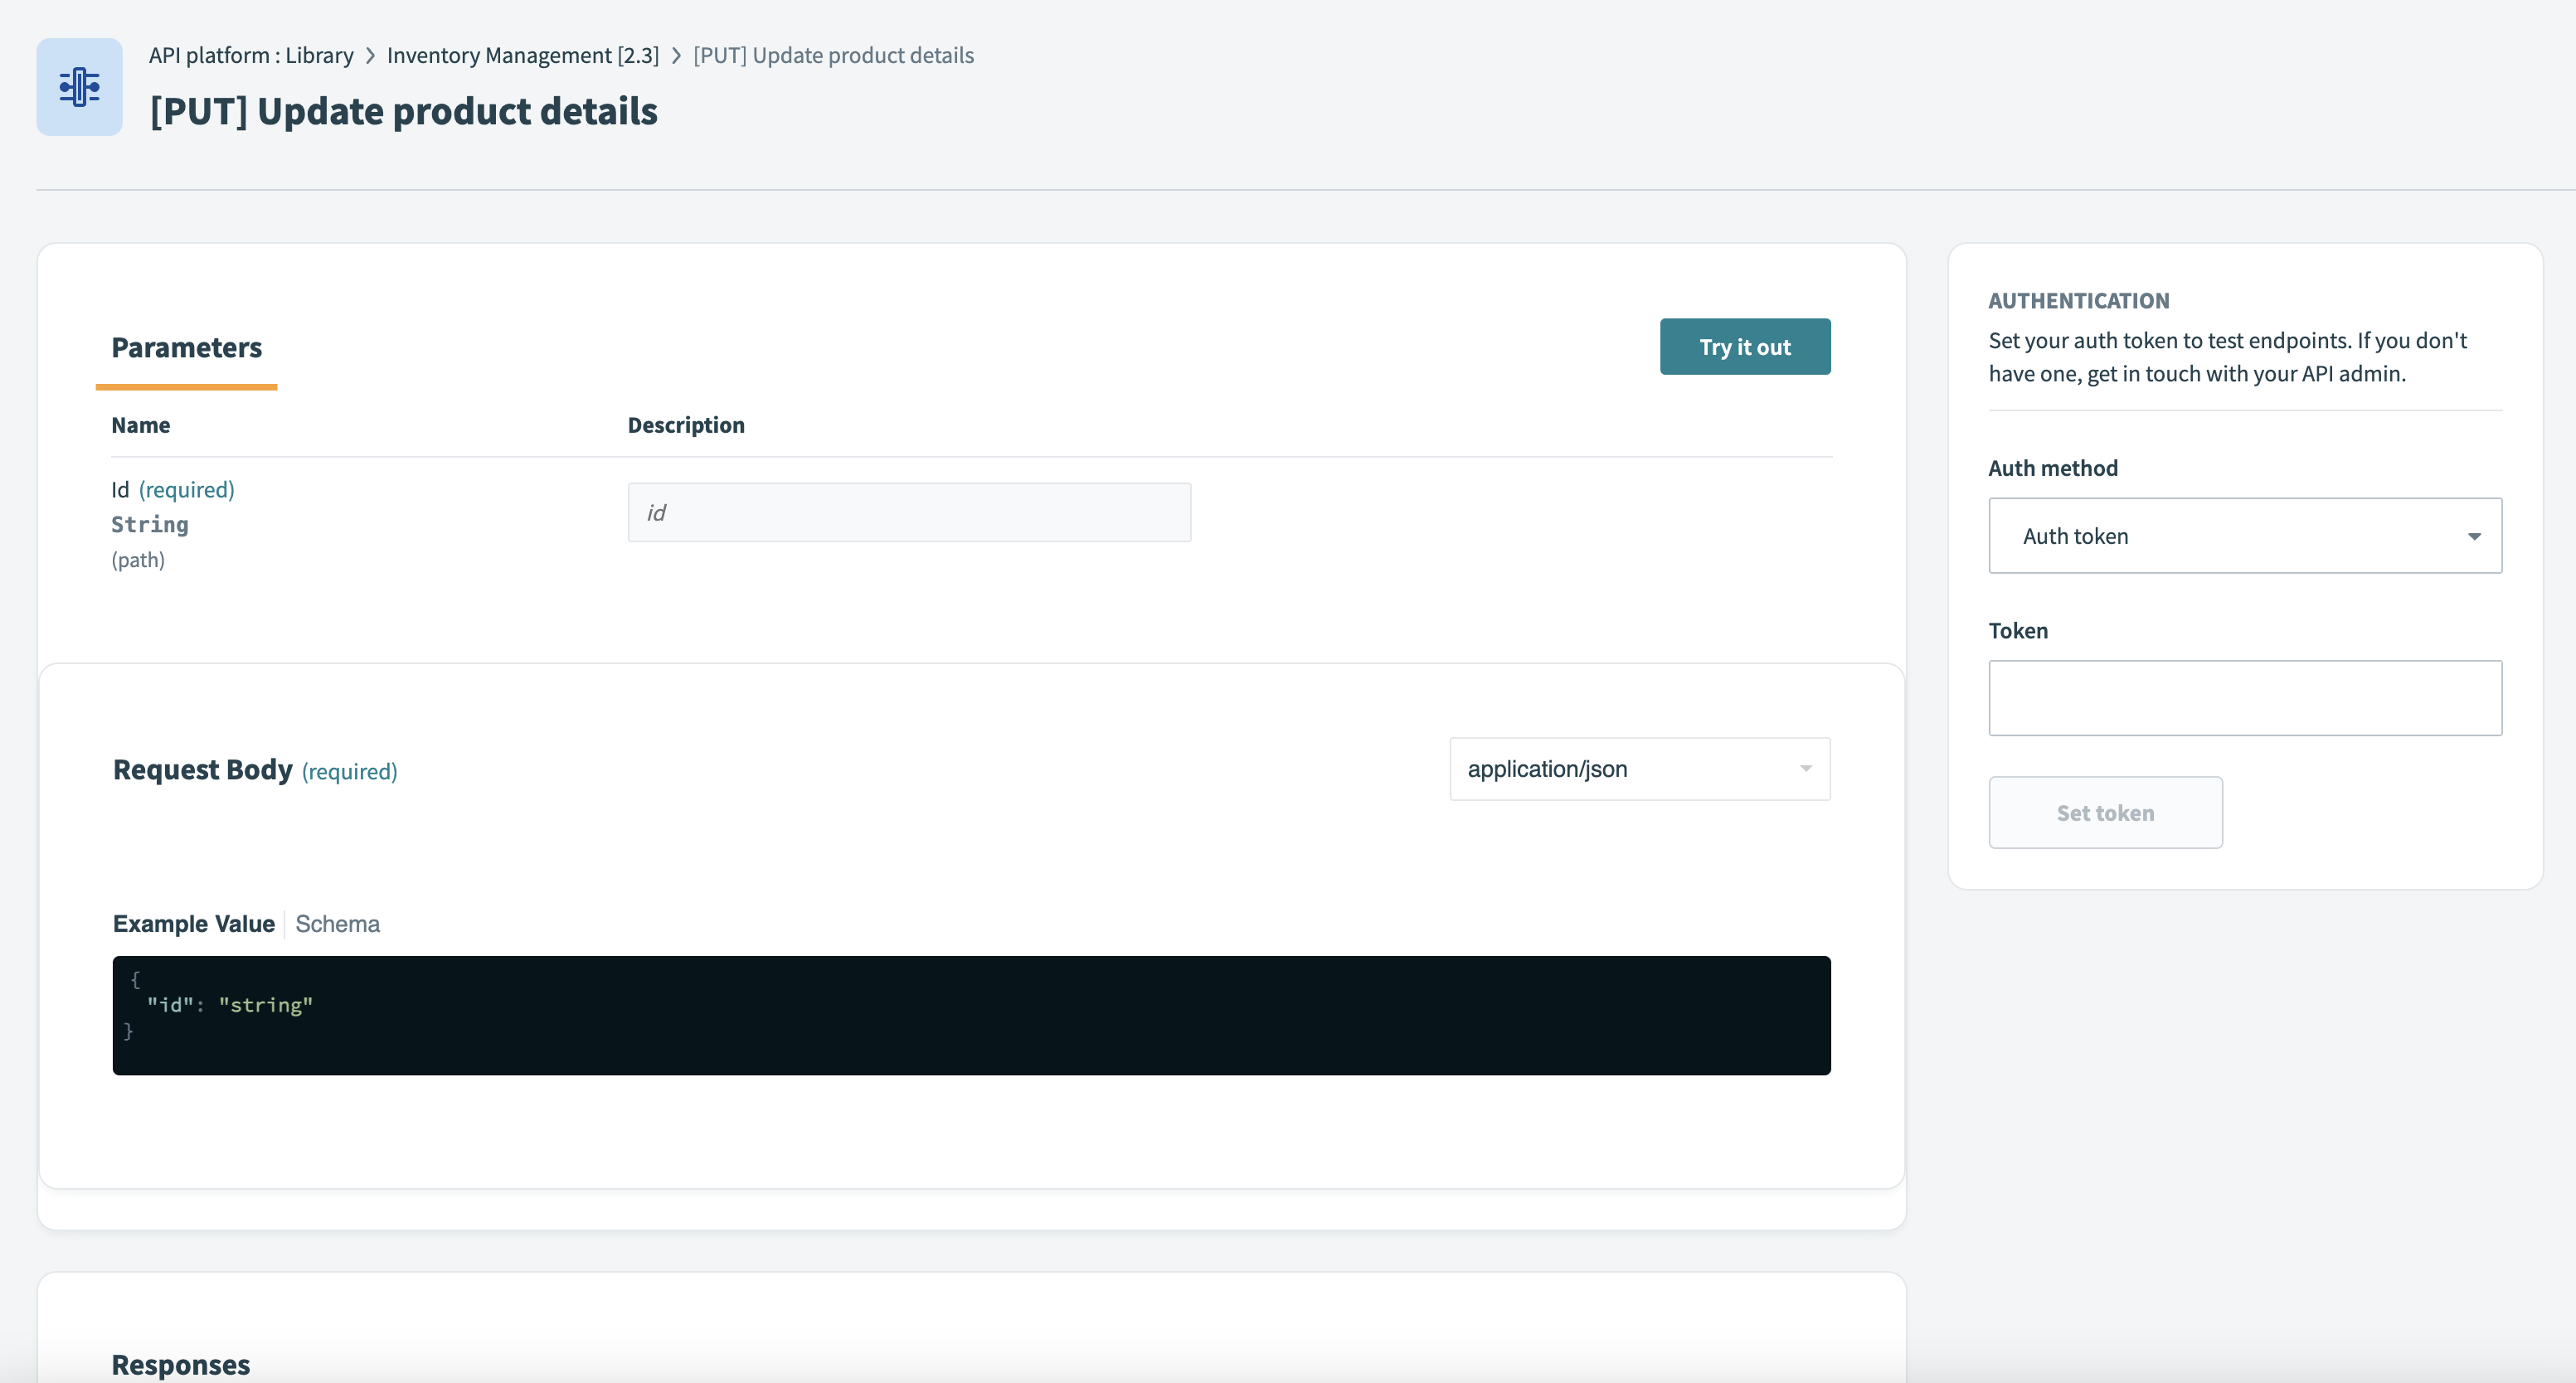Viewport: 2576px width, 1383px height.
Task: Click the chevron after 'API platform : Library'
Action: coord(370,56)
